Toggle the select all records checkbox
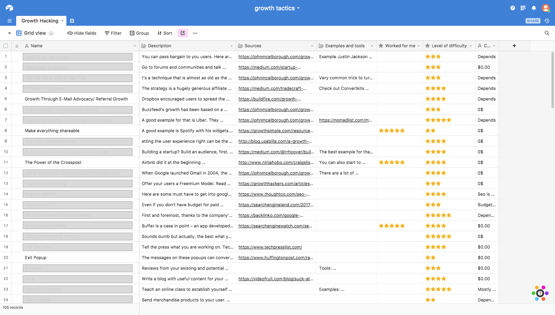The width and height of the screenshot is (555, 315). [x=6, y=46]
